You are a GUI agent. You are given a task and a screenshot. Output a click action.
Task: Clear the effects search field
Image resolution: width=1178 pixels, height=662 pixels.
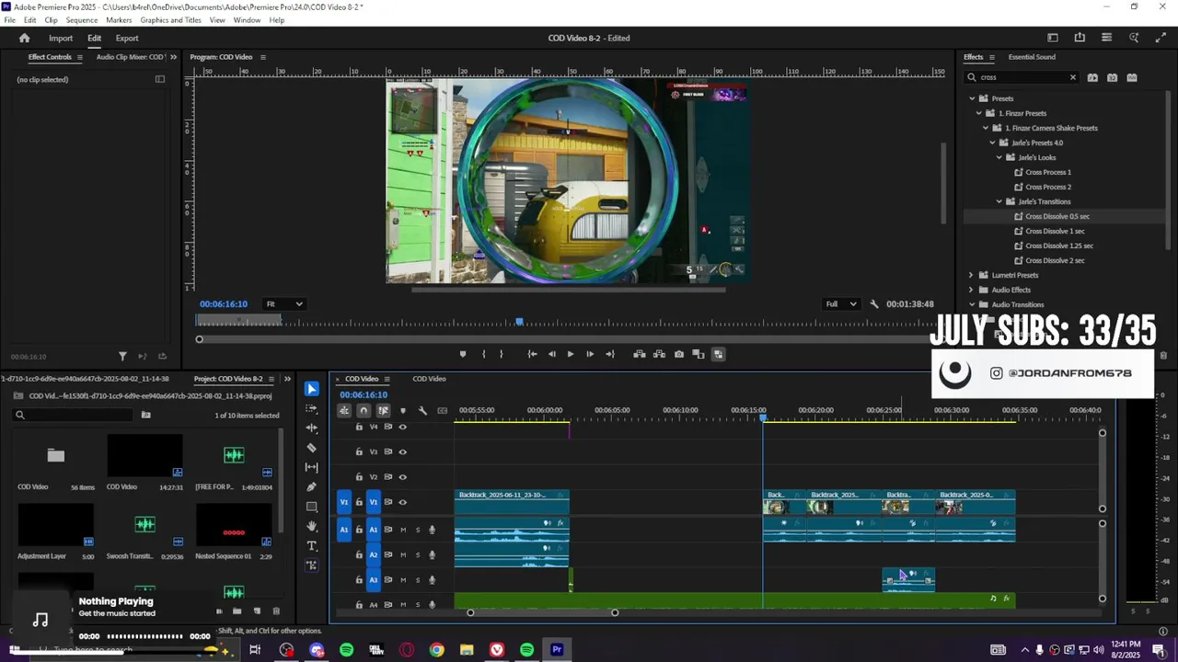click(1072, 77)
